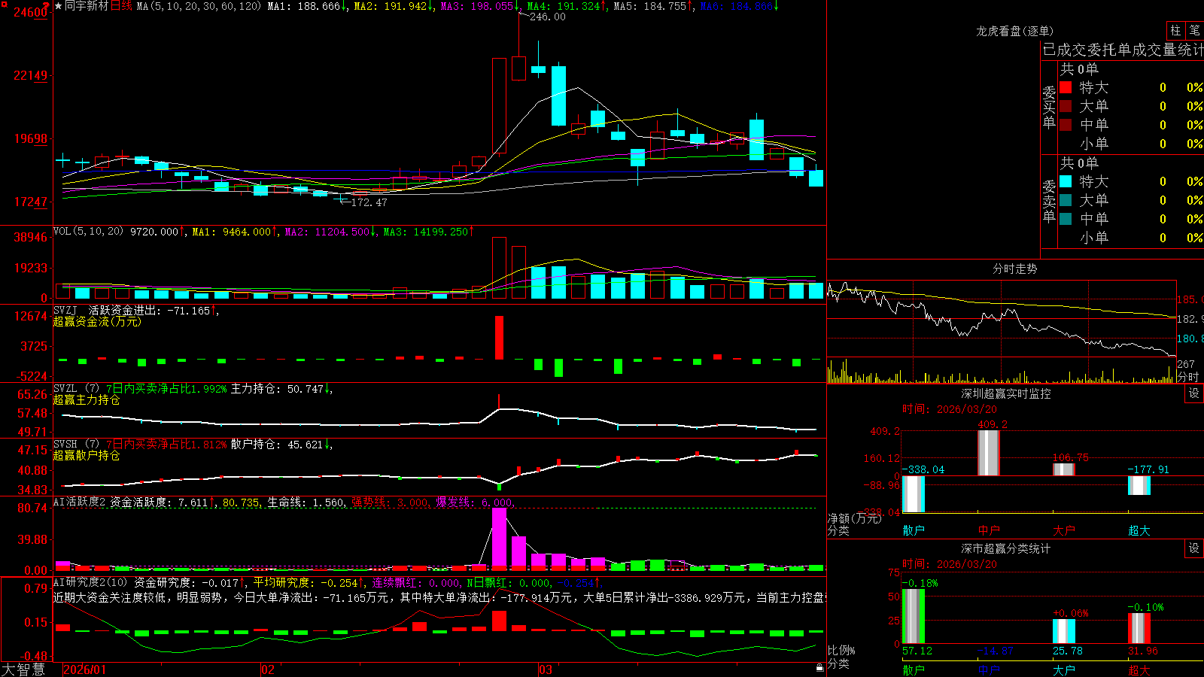The height and width of the screenshot is (677, 1204).
Task: Click the 大智慧 logo
Action: tap(23, 669)
